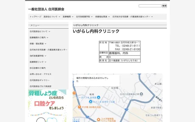This screenshot has width=195, height=122.
Task: Click the コメダ珈琲店 cafe marker icon
Action: coord(98,120)
